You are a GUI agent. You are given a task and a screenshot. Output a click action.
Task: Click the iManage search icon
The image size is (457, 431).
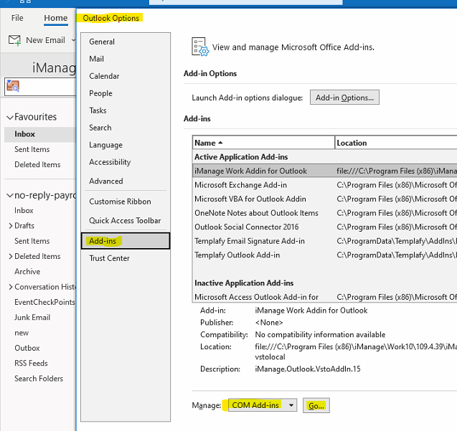coord(13,86)
